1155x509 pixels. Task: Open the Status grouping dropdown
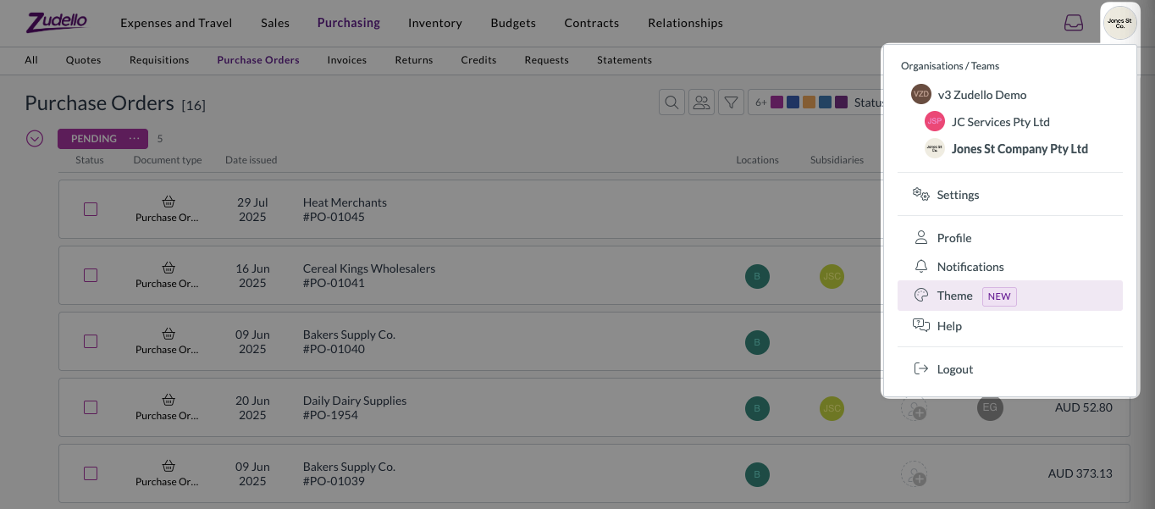(x=867, y=102)
